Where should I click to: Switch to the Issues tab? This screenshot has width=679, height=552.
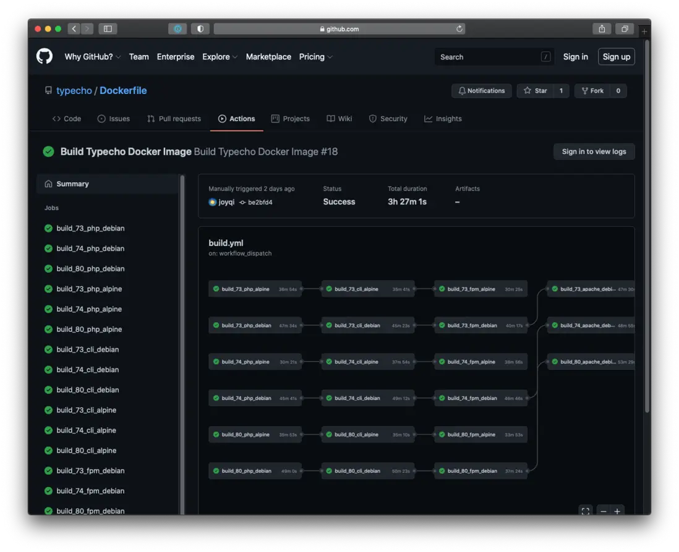click(x=114, y=119)
